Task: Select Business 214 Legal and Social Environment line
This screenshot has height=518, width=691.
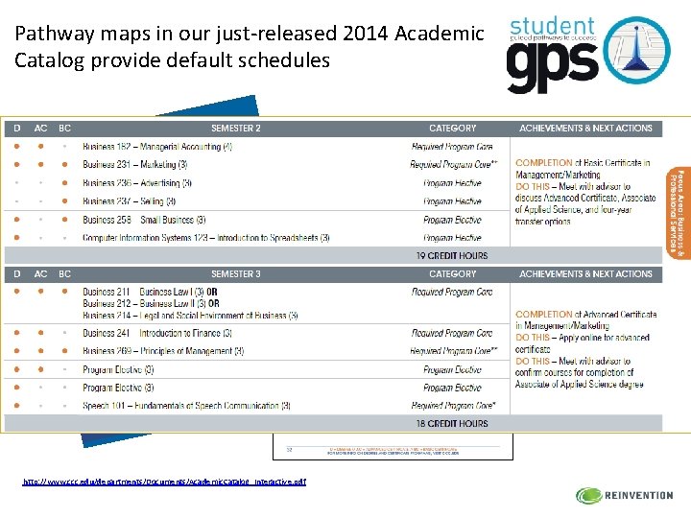Action: pos(190,316)
